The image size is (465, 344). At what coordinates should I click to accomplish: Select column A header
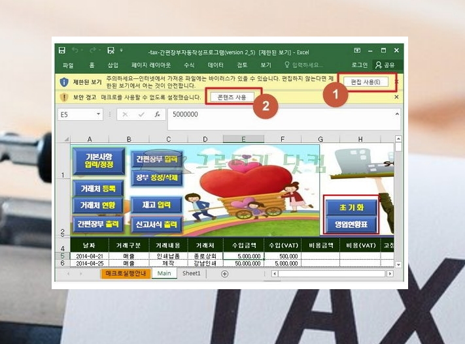90,139
